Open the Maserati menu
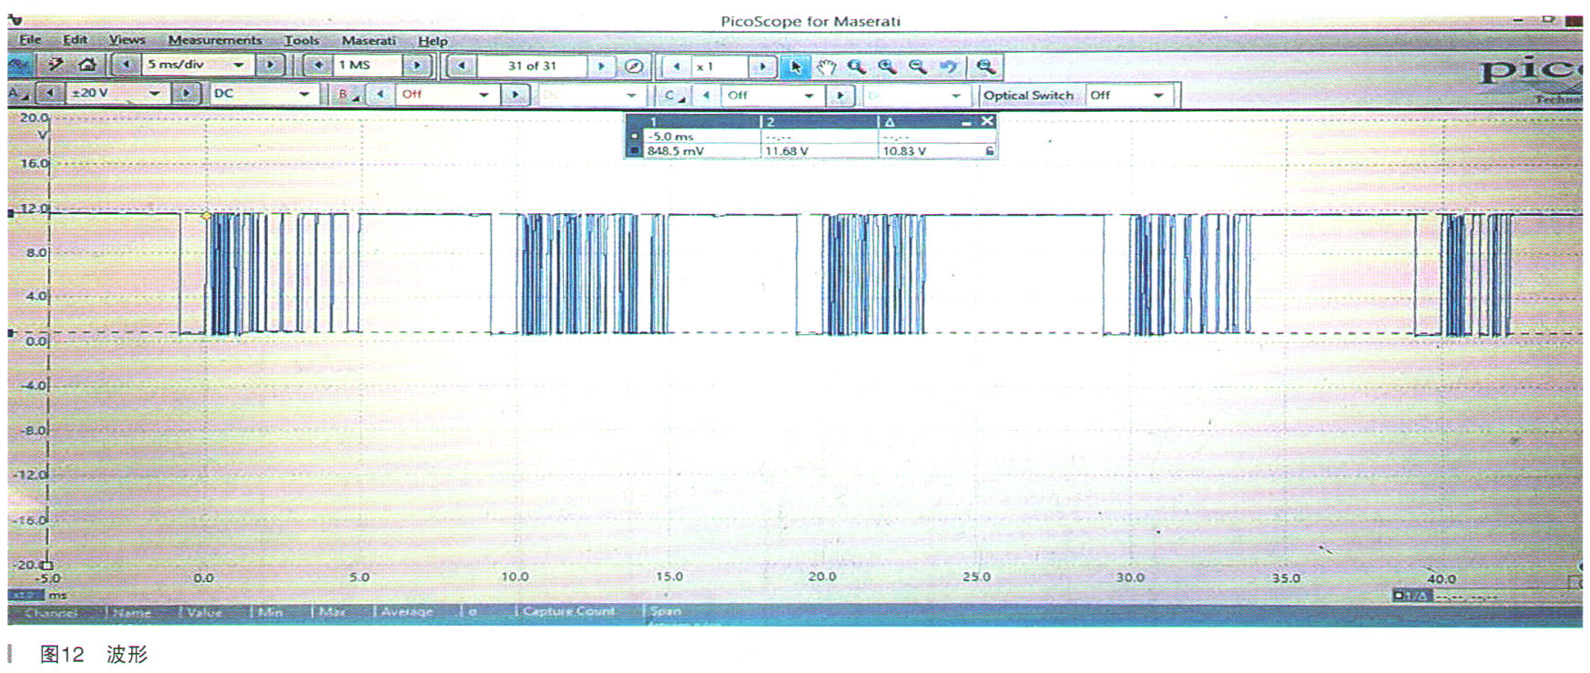The image size is (1590, 673). click(x=369, y=40)
